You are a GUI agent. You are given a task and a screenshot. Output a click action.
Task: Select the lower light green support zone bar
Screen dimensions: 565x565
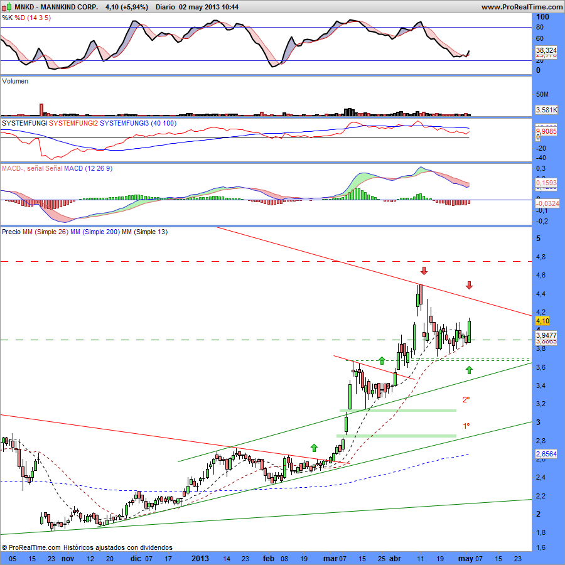396,436
